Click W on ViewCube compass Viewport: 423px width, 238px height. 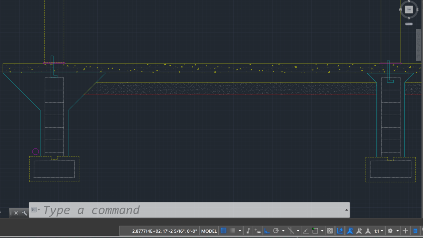coord(400,10)
